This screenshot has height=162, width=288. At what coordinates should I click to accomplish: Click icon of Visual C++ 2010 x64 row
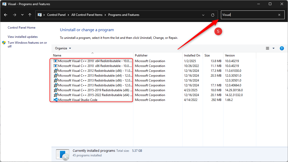pyautogui.click(x=55, y=61)
